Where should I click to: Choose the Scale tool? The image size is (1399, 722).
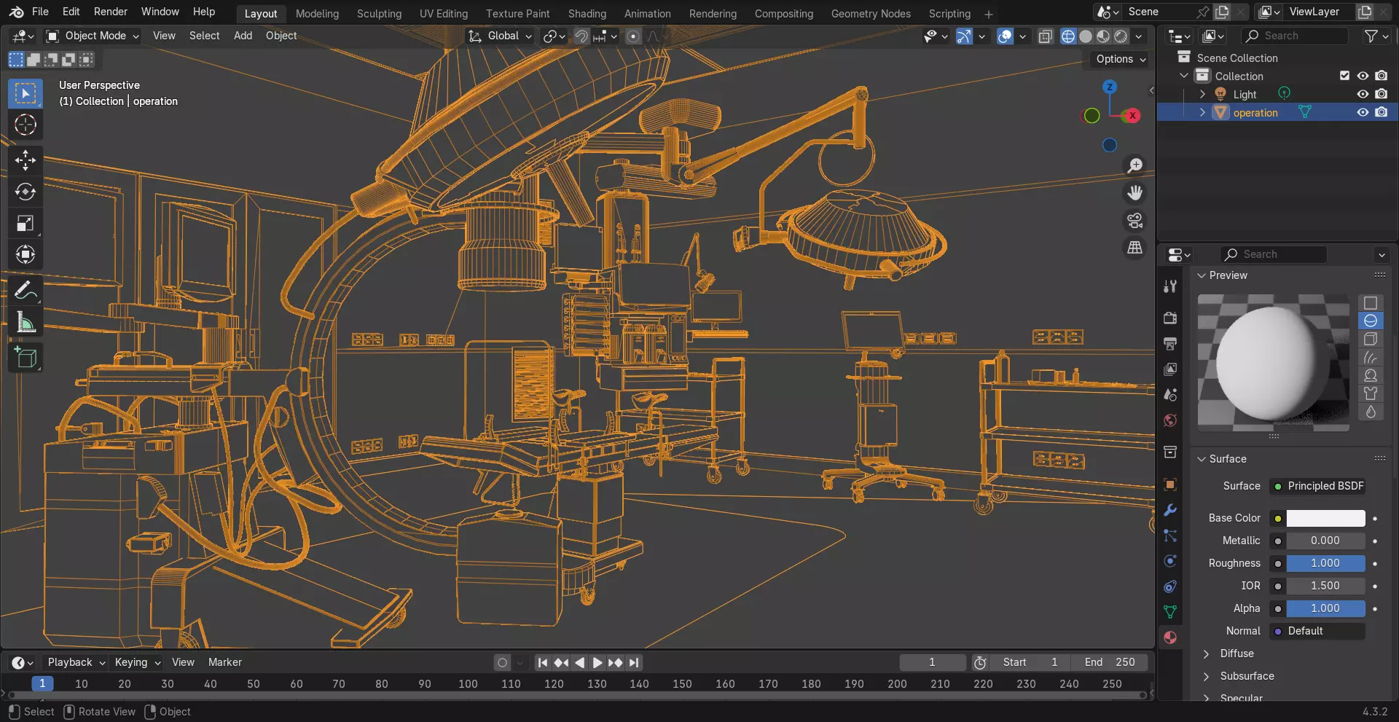[26, 224]
